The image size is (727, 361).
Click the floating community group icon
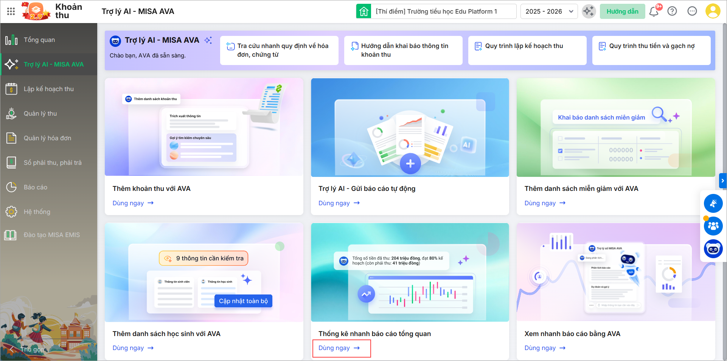tap(713, 226)
